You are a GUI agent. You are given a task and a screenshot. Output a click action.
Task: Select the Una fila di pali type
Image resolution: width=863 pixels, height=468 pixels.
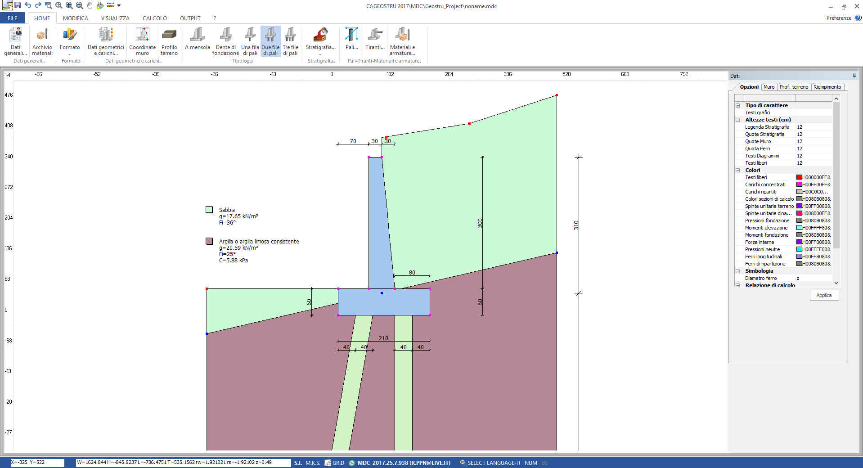250,41
